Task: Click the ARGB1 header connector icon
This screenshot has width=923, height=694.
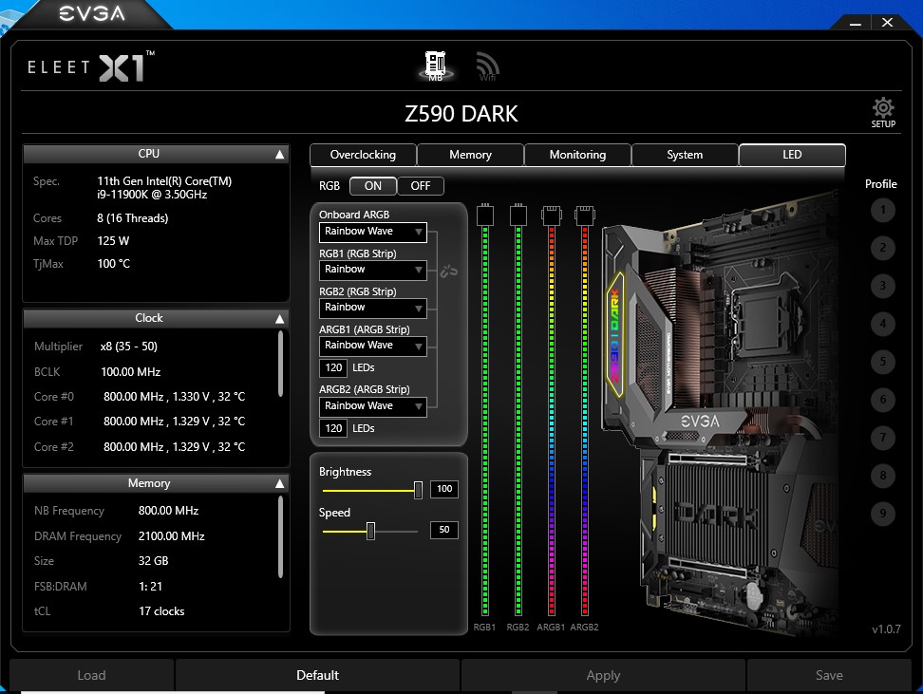Action: click(x=552, y=215)
